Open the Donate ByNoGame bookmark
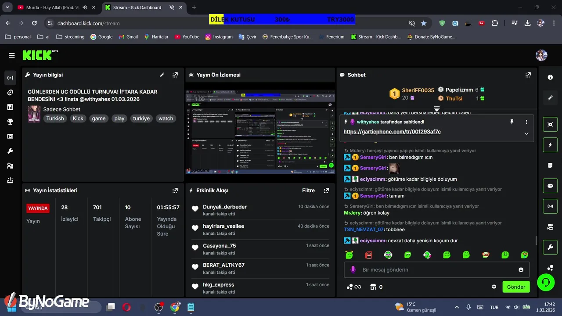 tap(431, 37)
